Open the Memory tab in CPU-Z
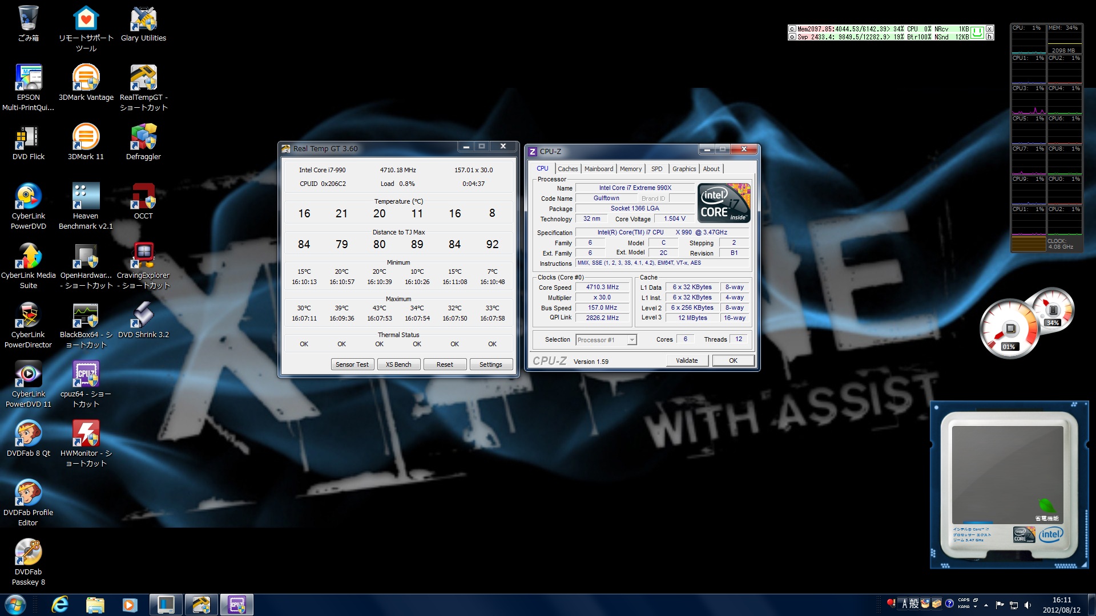Screen dimensions: 1096x616 coord(630,169)
